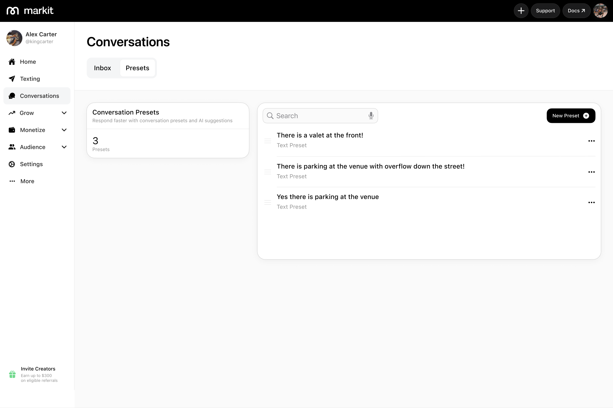
Task: Open the More menu item
Action: click(x=27, y=181)
